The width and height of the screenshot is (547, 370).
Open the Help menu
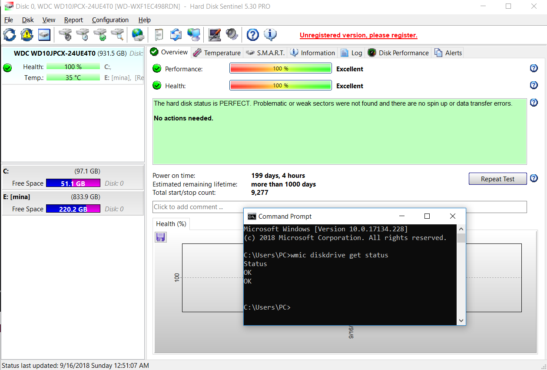pos(145,20)
